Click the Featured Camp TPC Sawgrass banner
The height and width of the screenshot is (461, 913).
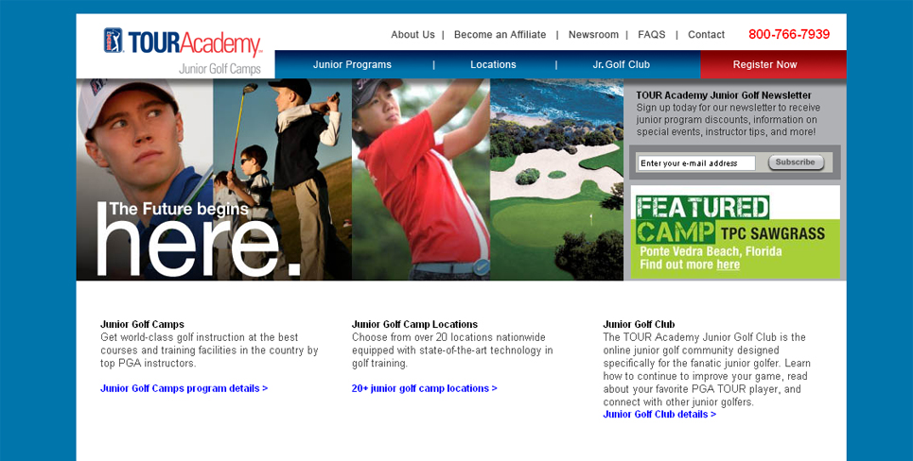click(735, 232)
